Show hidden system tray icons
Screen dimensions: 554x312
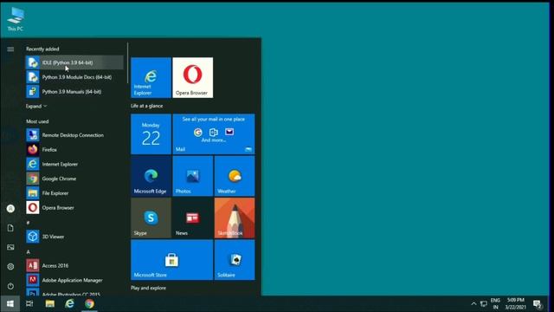(473, 303)
